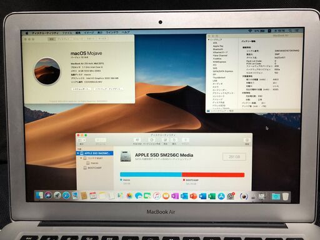Viewport: 320px width, 240px height.
Task: Collapse the container under APPLE SSD
Action: tap(81, 158)
